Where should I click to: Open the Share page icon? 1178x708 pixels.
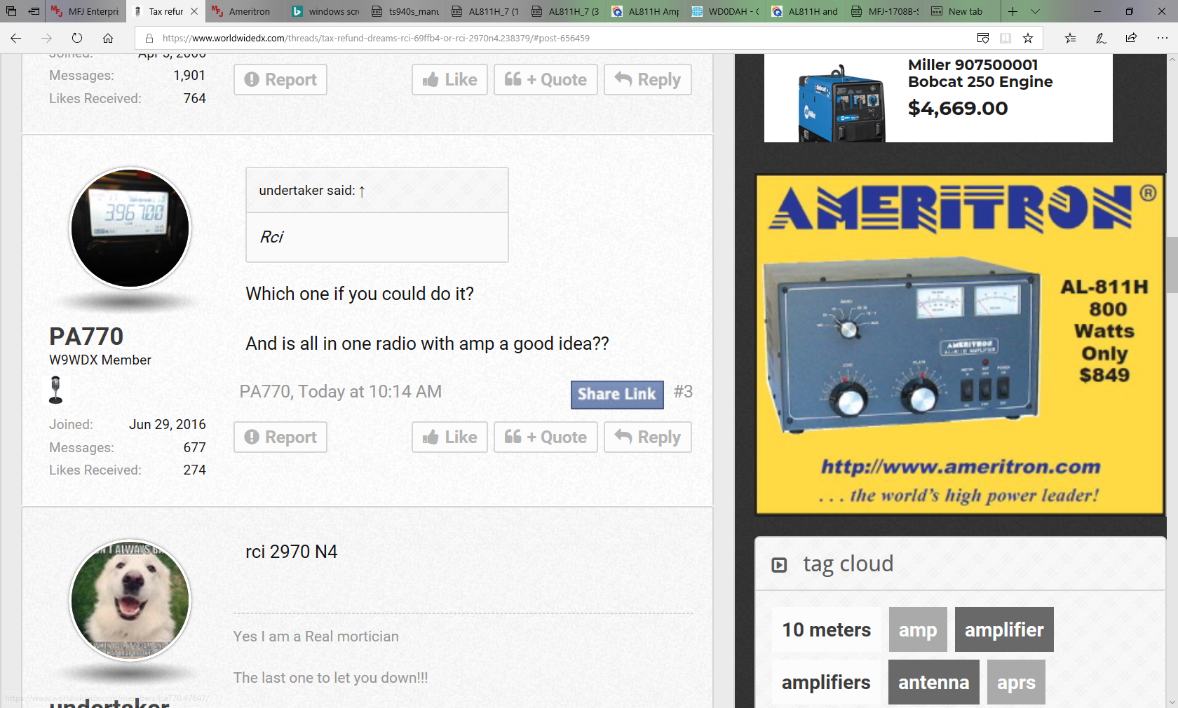tap(1131, 38)
